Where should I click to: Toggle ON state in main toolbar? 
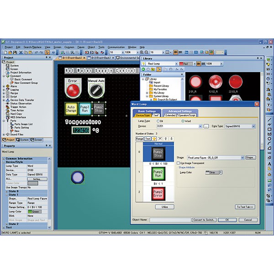pyautogui.click(x=175, y=52)
